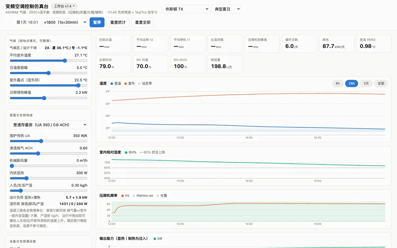Click the 2.2 kW solar gain value
Viewport: 397px width, 248px height.
coord(81,92)
